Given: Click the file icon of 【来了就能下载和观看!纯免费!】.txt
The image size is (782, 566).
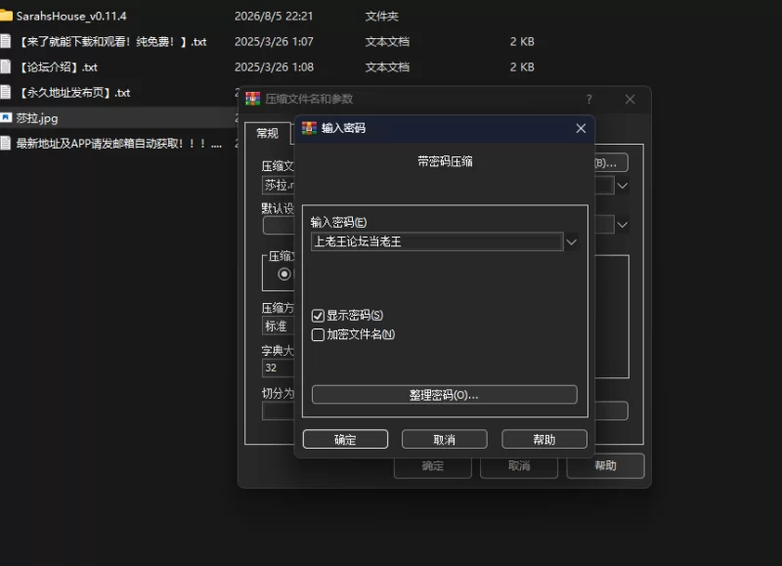Looking at the screenshot, I should [6, 41].
